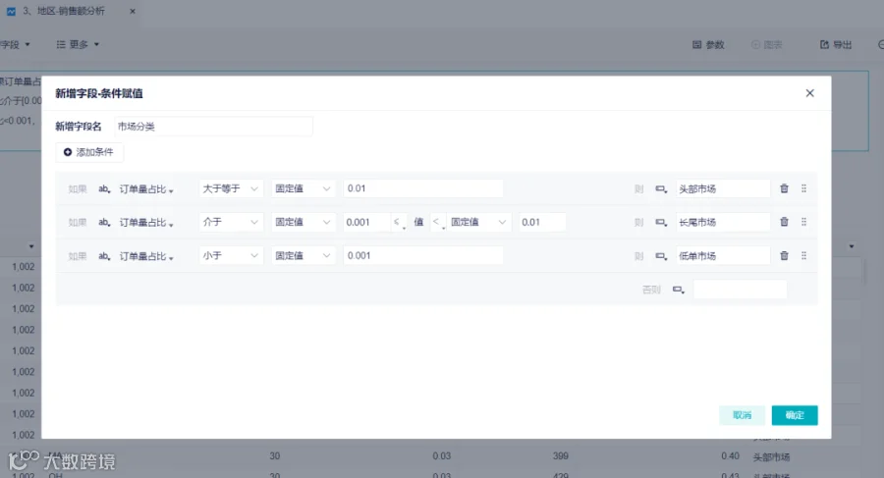Edit the 长尾市场 result field

click(723, 222)
